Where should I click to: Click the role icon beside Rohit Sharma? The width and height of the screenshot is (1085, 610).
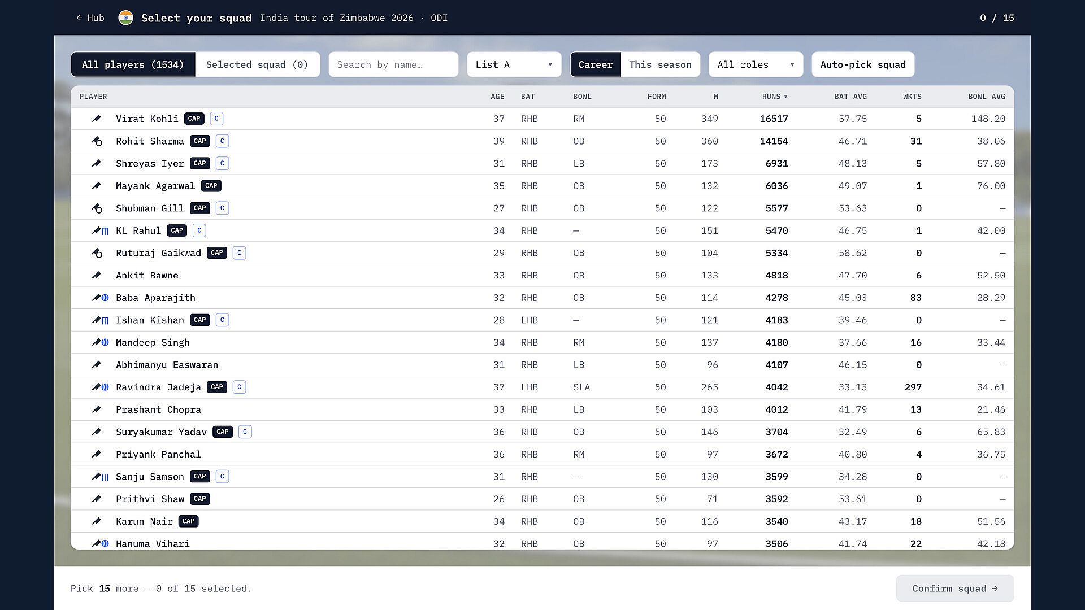(97, 141)
